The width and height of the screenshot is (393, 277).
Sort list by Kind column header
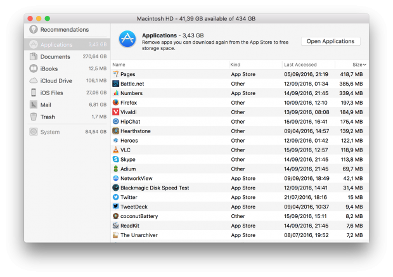tap(235, 65)
